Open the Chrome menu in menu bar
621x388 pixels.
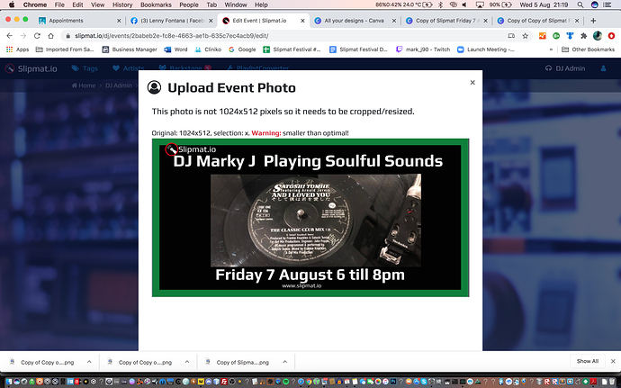click(35, 5)
